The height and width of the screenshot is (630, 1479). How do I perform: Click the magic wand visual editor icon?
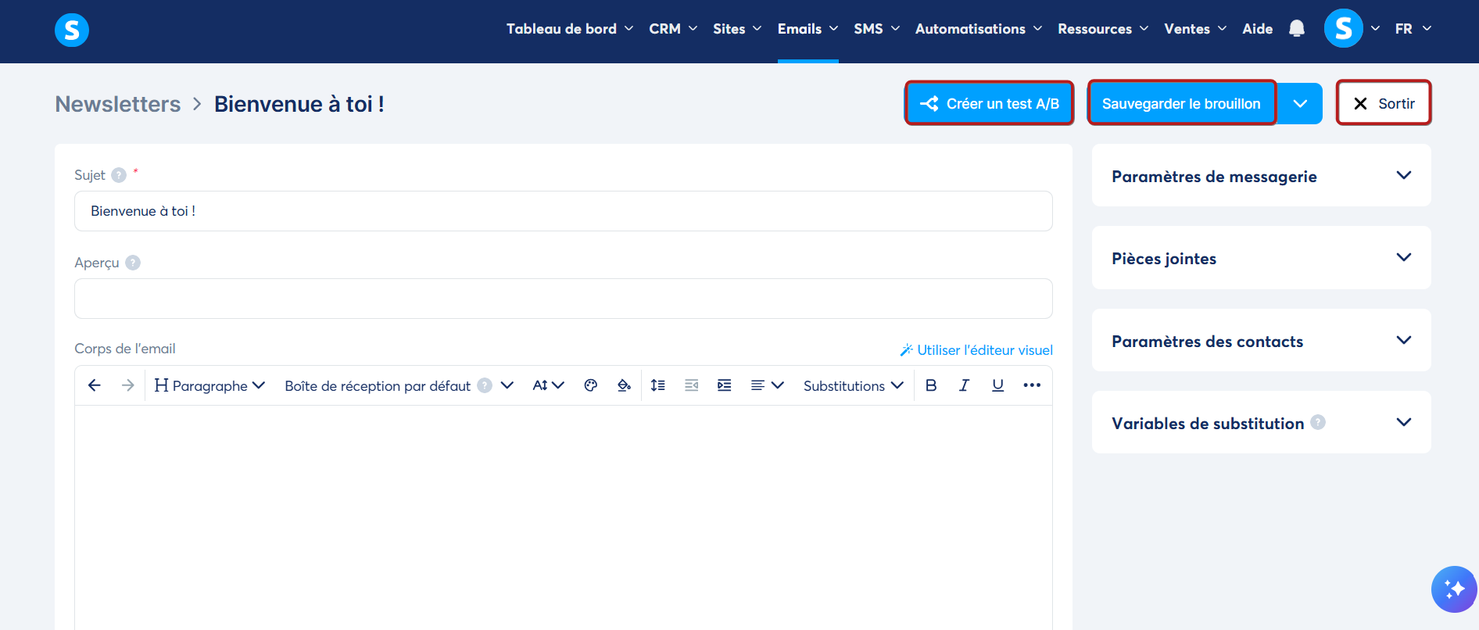click(906, 349)
